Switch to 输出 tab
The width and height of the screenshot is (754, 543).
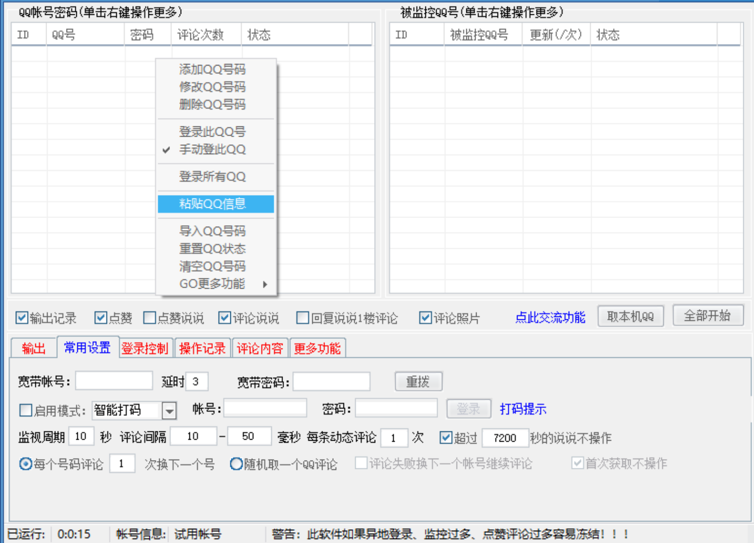pyautogui.click(x=34, y=349)
